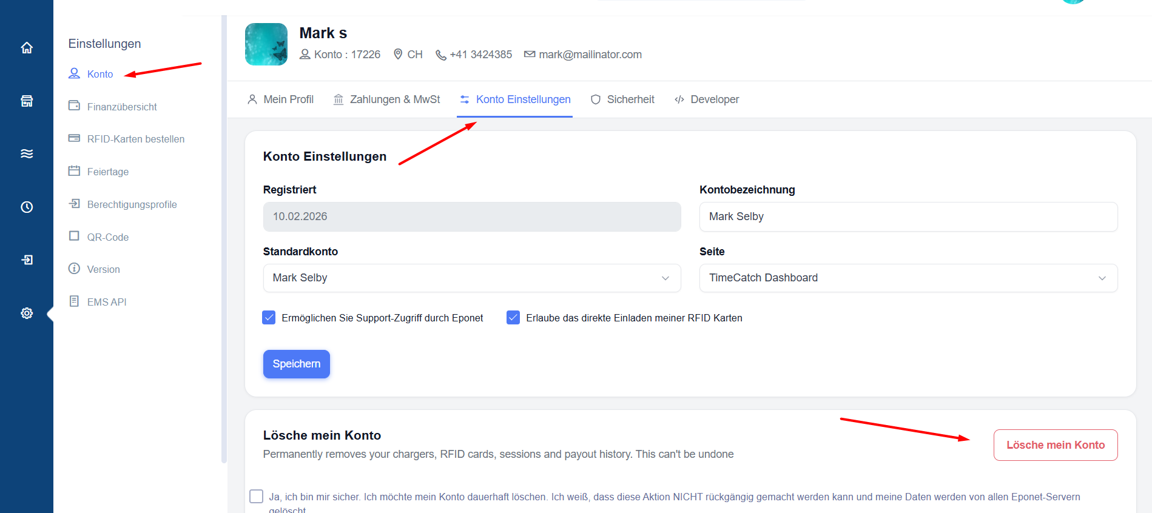The image size is (1152, 513).
Task: Click the charging station icon in the left bar
Action: (27, 101)
